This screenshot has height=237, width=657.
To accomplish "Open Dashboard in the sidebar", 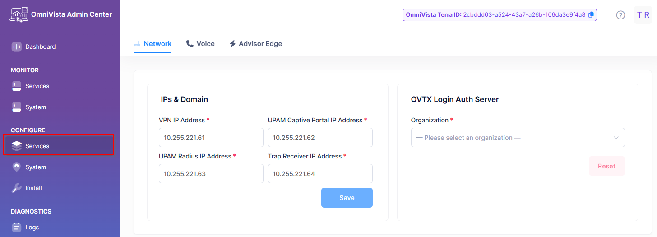I will pyautogui.click(x=60, y=46).
